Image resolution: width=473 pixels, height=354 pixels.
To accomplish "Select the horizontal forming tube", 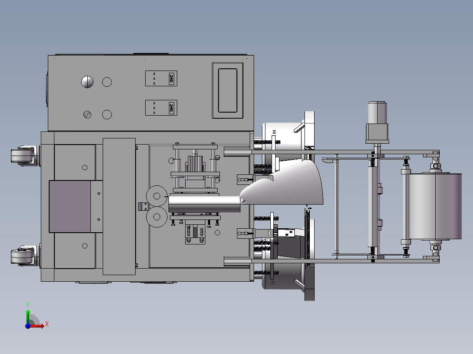I will (202, 204).
